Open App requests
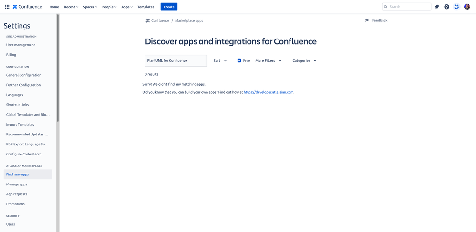 click(17, 194)
